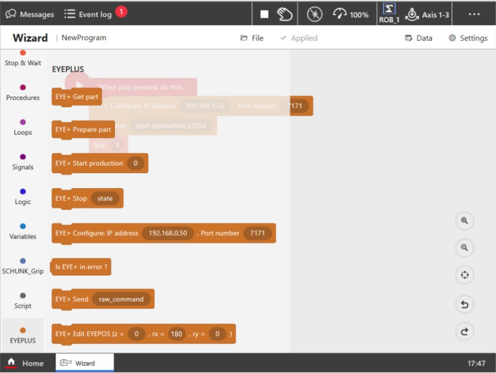Open Messages from the top bar
496x373 pixels.
tap(29, 14)
